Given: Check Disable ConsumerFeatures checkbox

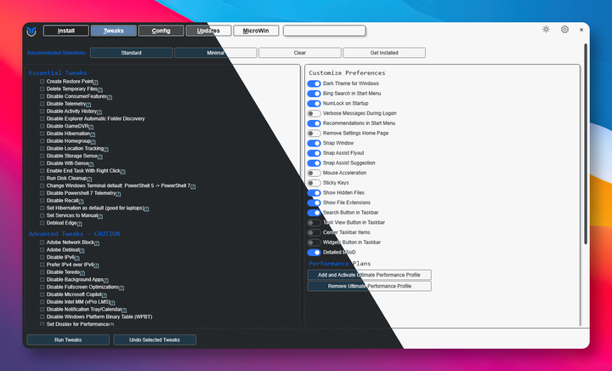Looking at the screenshot, I should (x=42, y=96).
